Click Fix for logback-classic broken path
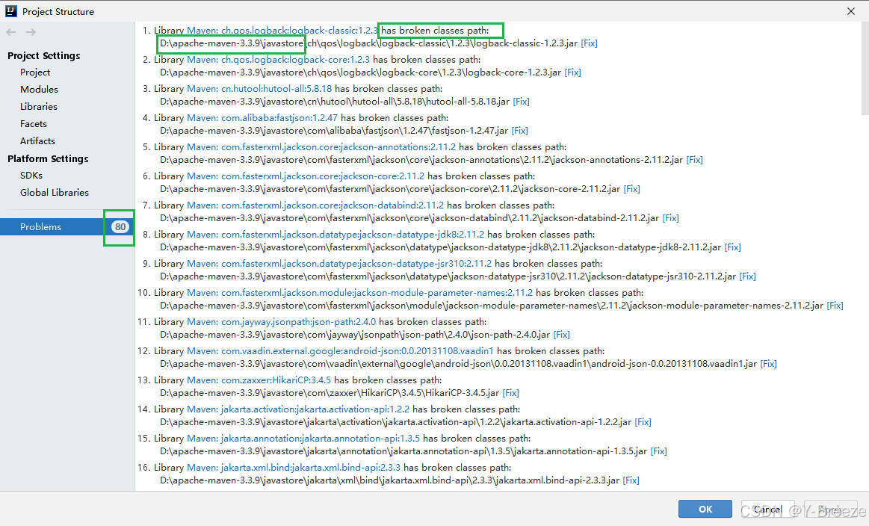Screen dimensions: 869x526 pos(589,43)
